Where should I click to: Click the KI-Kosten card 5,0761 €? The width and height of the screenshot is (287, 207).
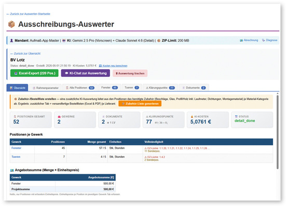point(208,120)
